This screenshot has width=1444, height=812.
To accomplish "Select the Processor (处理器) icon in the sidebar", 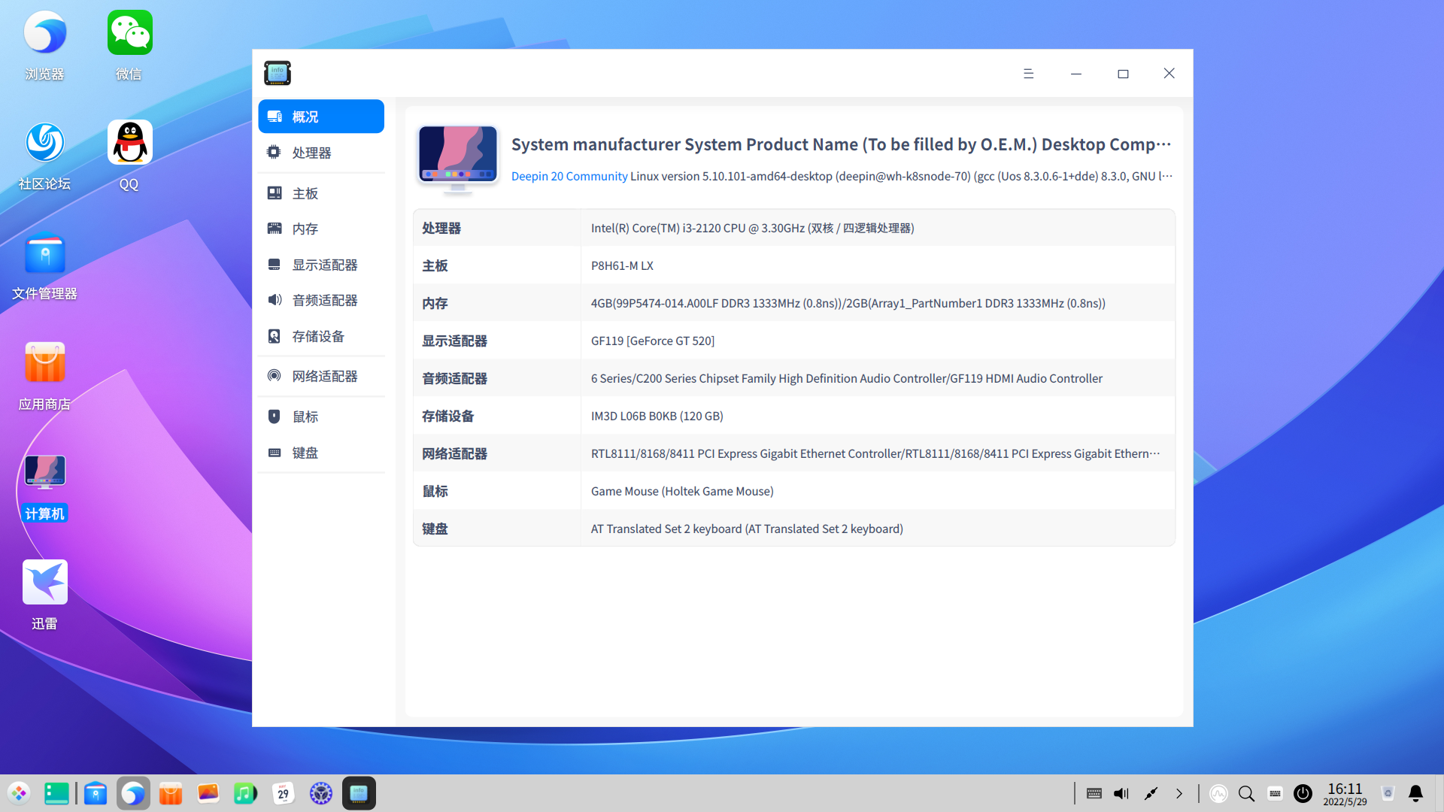I will pos(274,152).
